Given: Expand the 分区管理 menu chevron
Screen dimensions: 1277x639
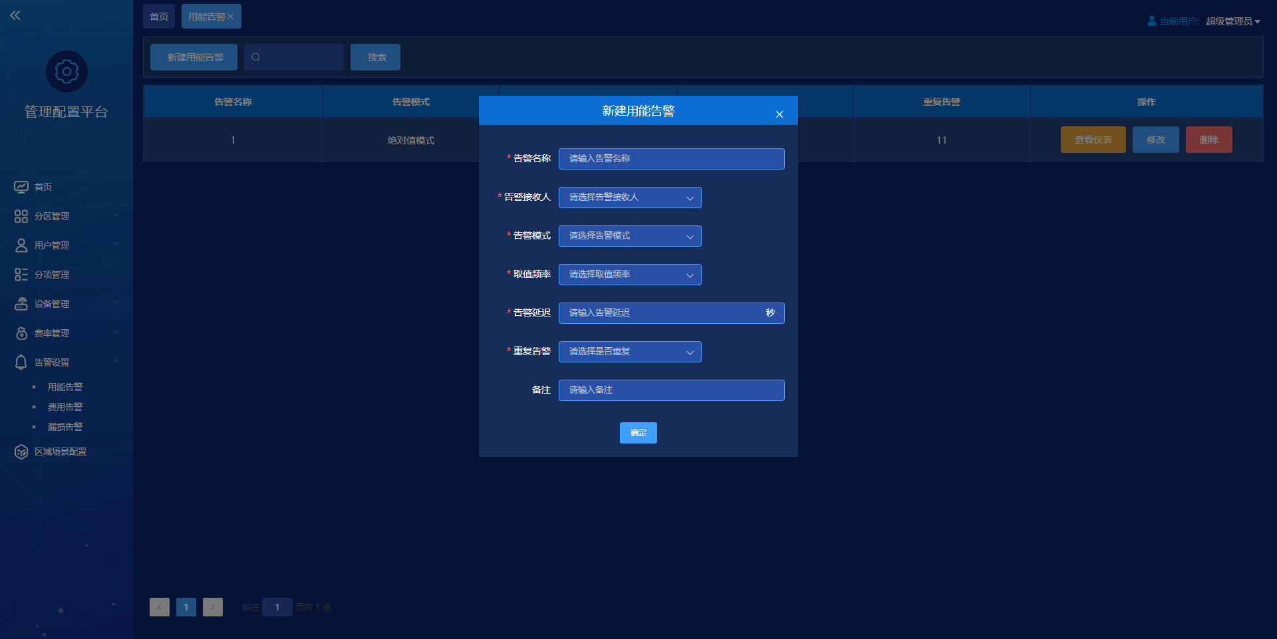Looking at the screenshot, I should coord(116,215).
